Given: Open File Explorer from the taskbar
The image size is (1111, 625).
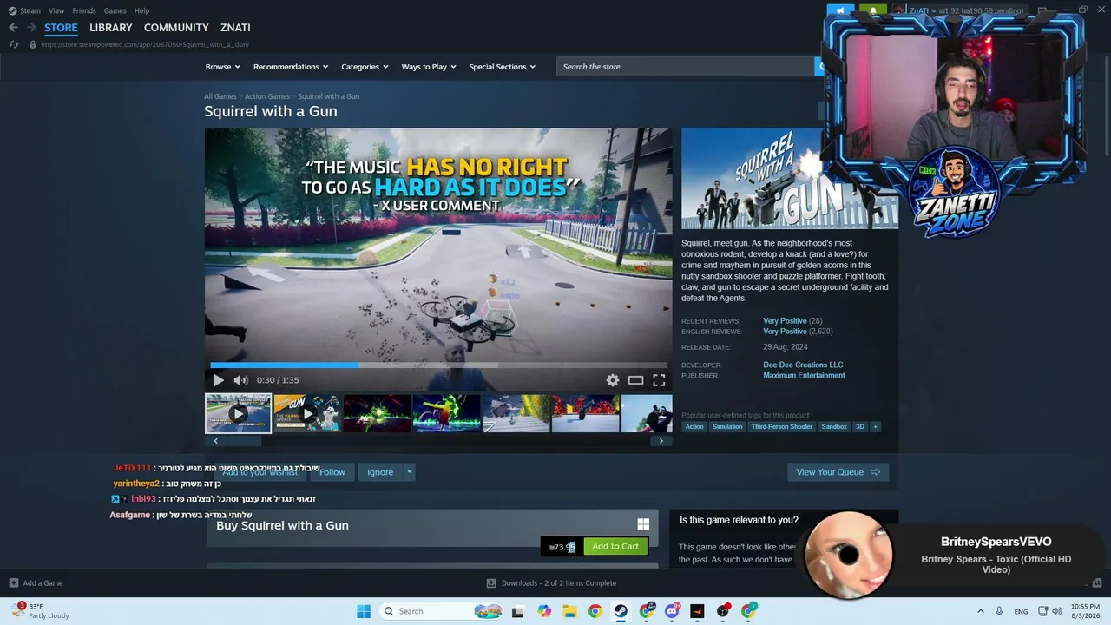Looking at the screenshot, I should point(569,611).
